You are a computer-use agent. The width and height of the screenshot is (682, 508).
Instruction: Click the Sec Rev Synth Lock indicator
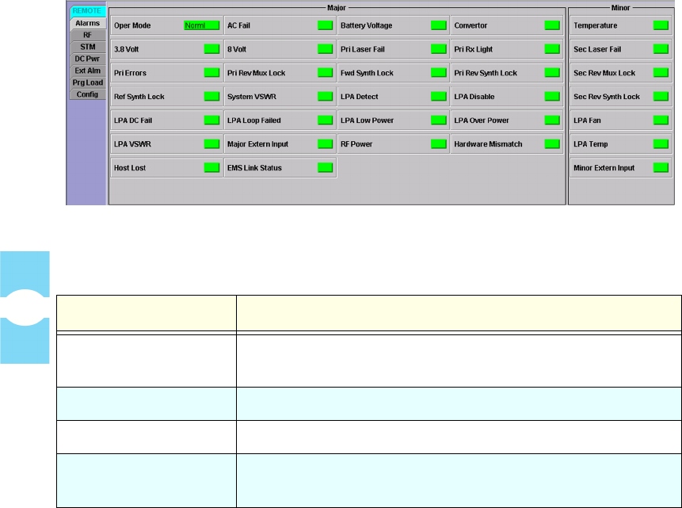coord(661,96)
